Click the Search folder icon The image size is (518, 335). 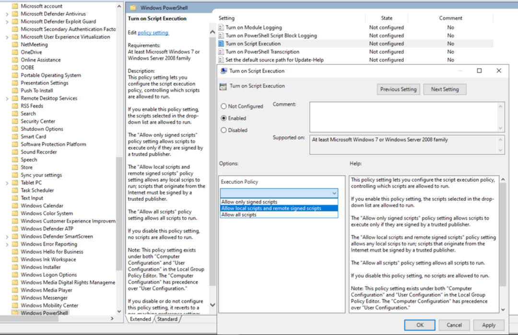click(15, 114)
